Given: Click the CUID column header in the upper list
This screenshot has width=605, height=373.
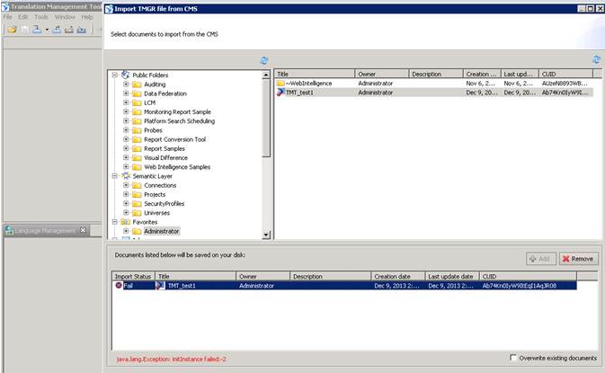Looking at the screenshot, I should tap(565, 74).
